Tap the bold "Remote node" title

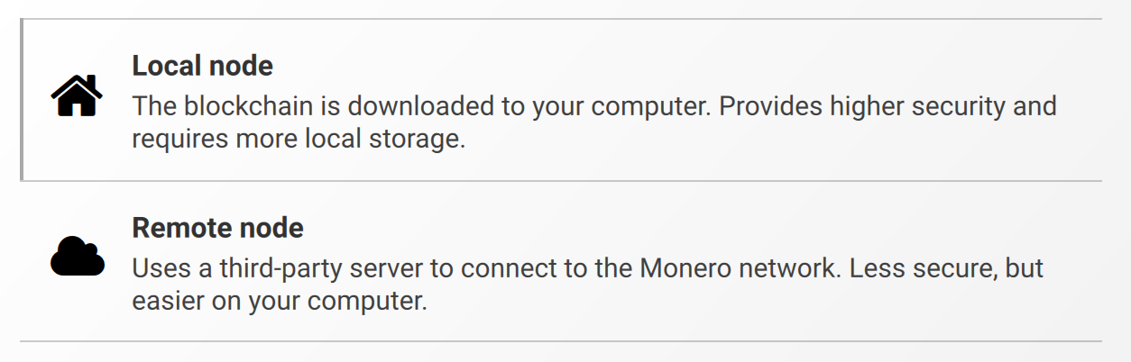(x=217, y=228)
